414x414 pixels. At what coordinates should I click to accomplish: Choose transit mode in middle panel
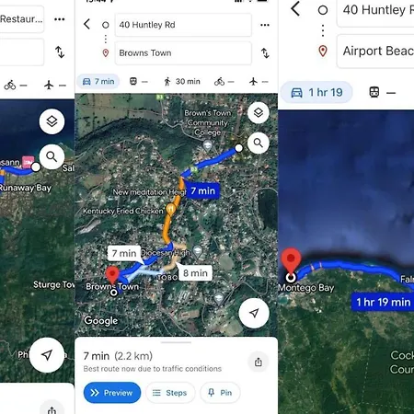click(139, 81)
